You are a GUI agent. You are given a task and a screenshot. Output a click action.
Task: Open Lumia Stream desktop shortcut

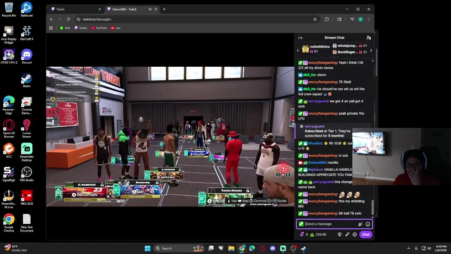point(27,129)
